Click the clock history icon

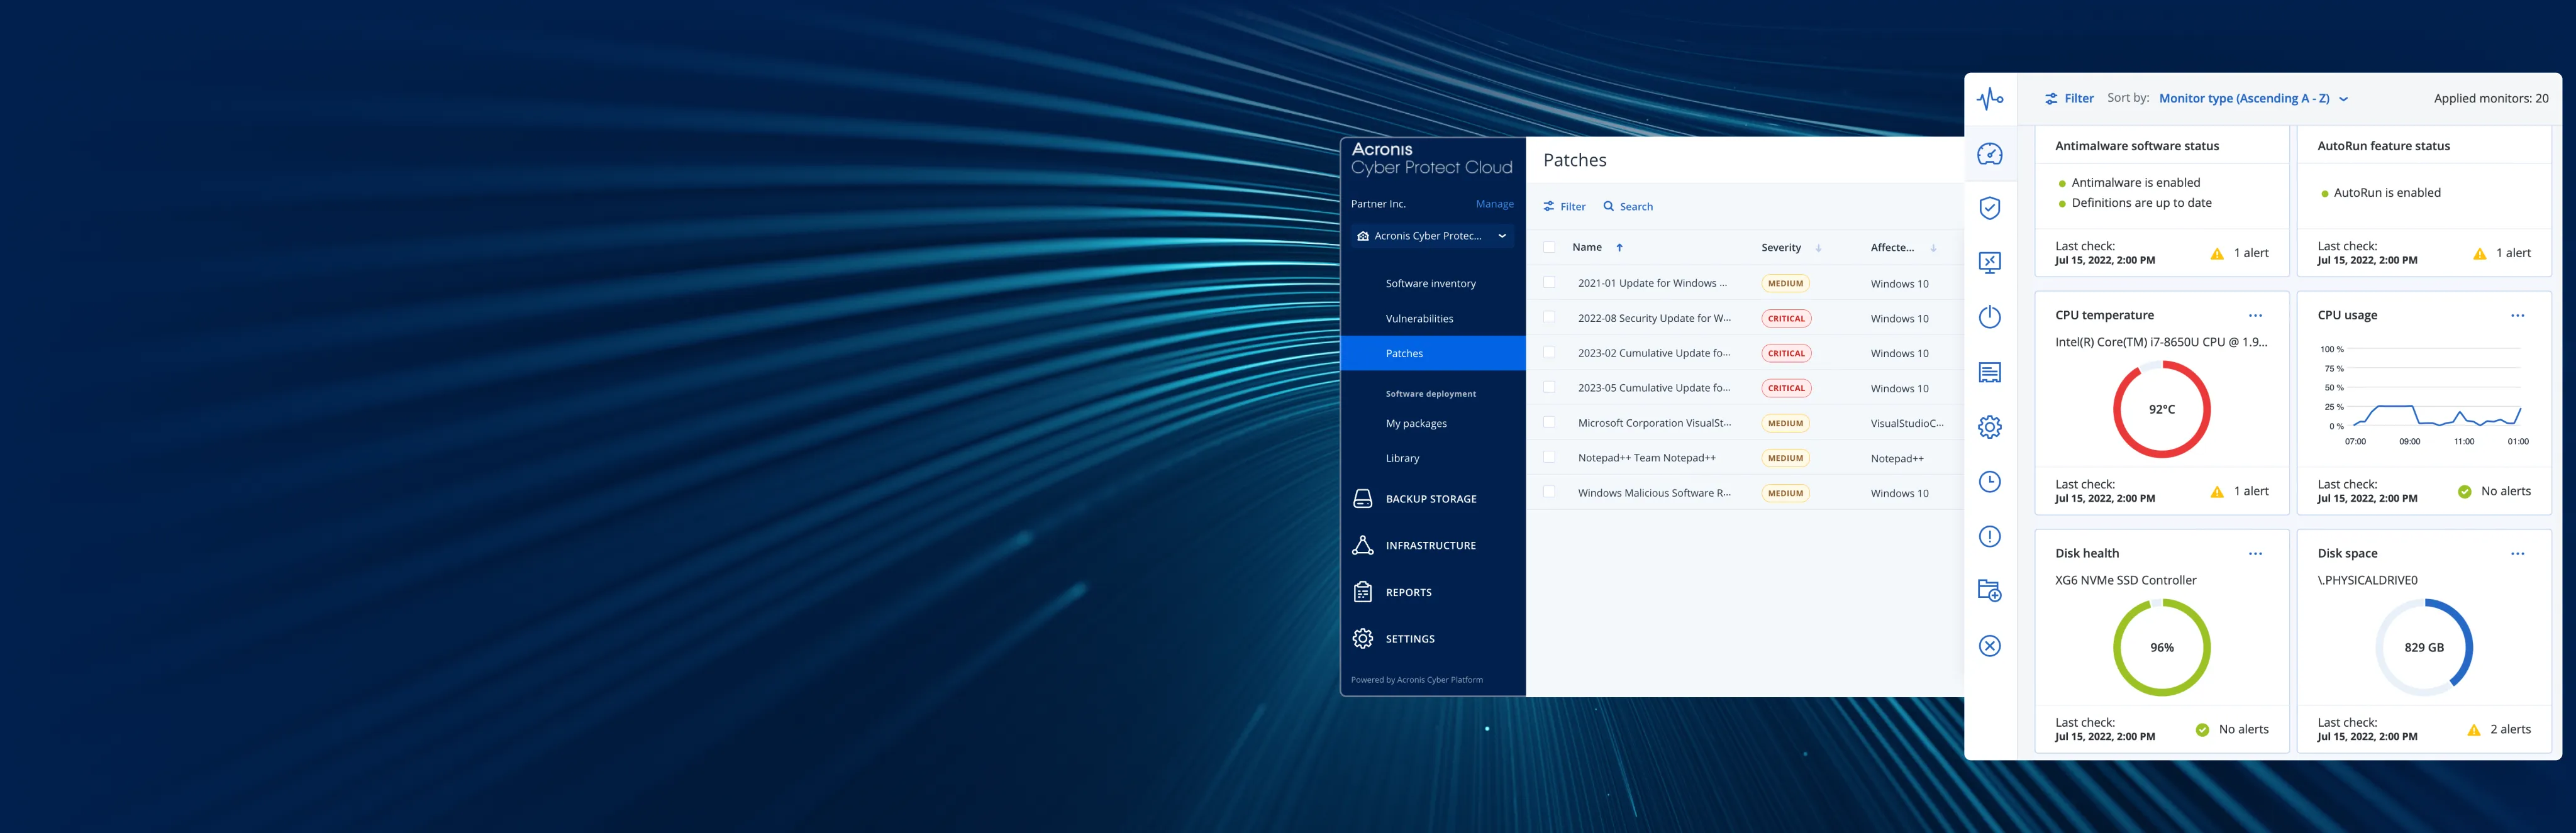(x=1989, y=482)
